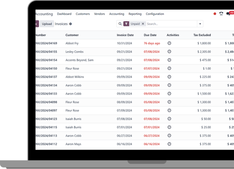Open the phone VoIP icon
This screenshot has height=169, width=234.
221,14
